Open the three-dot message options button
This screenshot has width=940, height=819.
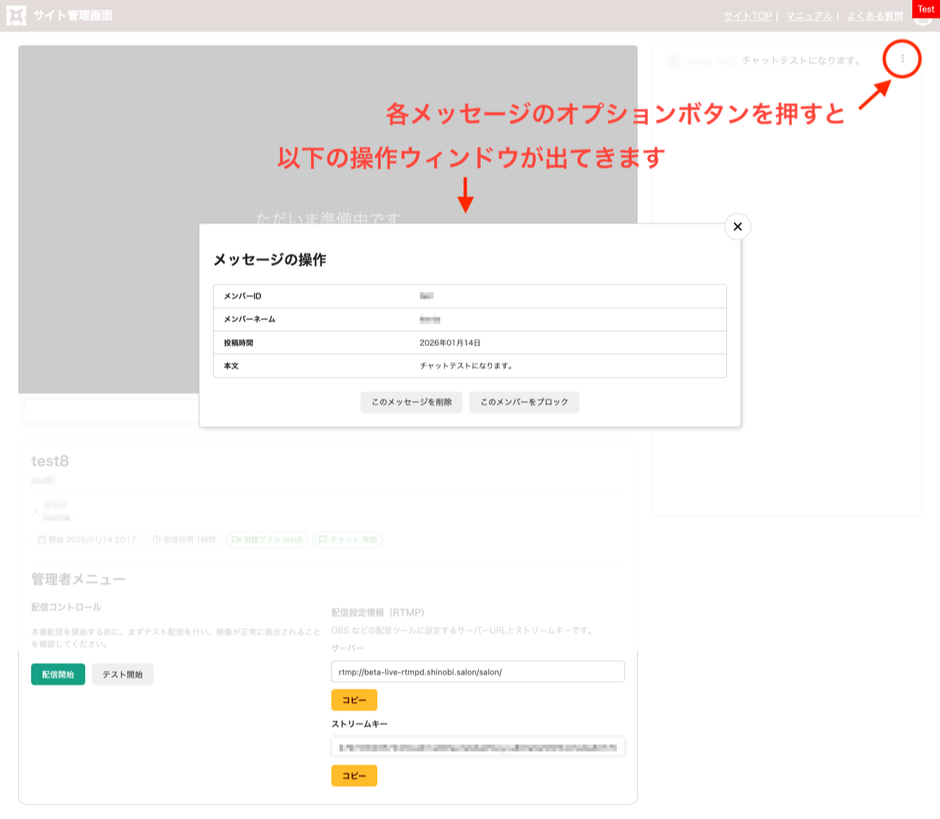point(902,59)
